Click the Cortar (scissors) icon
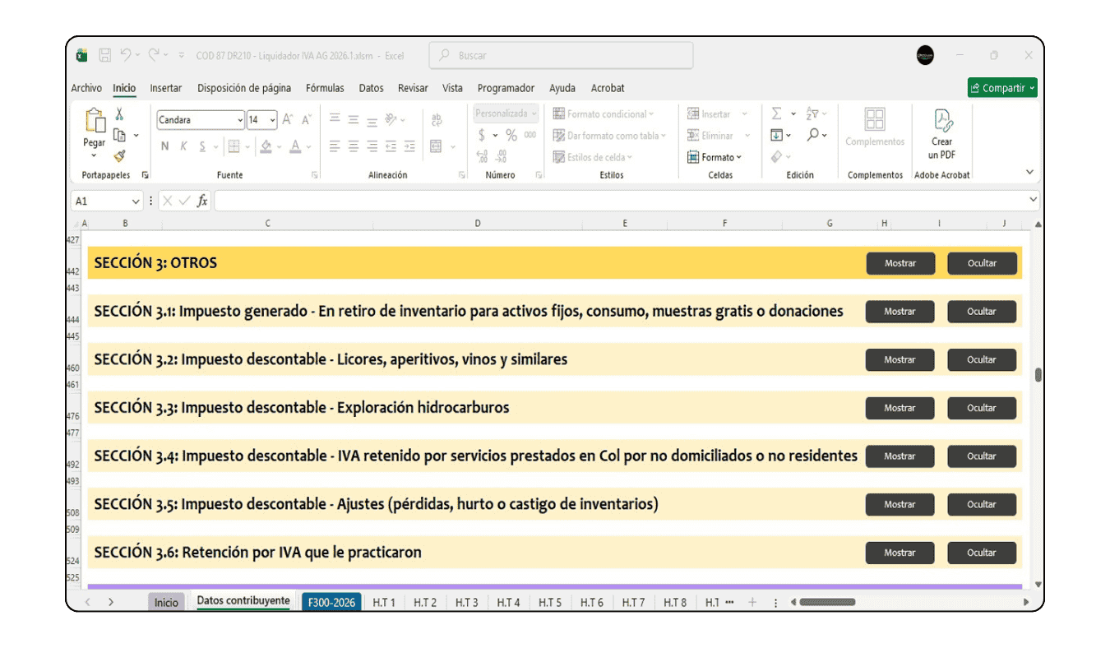Image resolution: width=1110 pixels, height=648 pixels. [x=118, y=113]
